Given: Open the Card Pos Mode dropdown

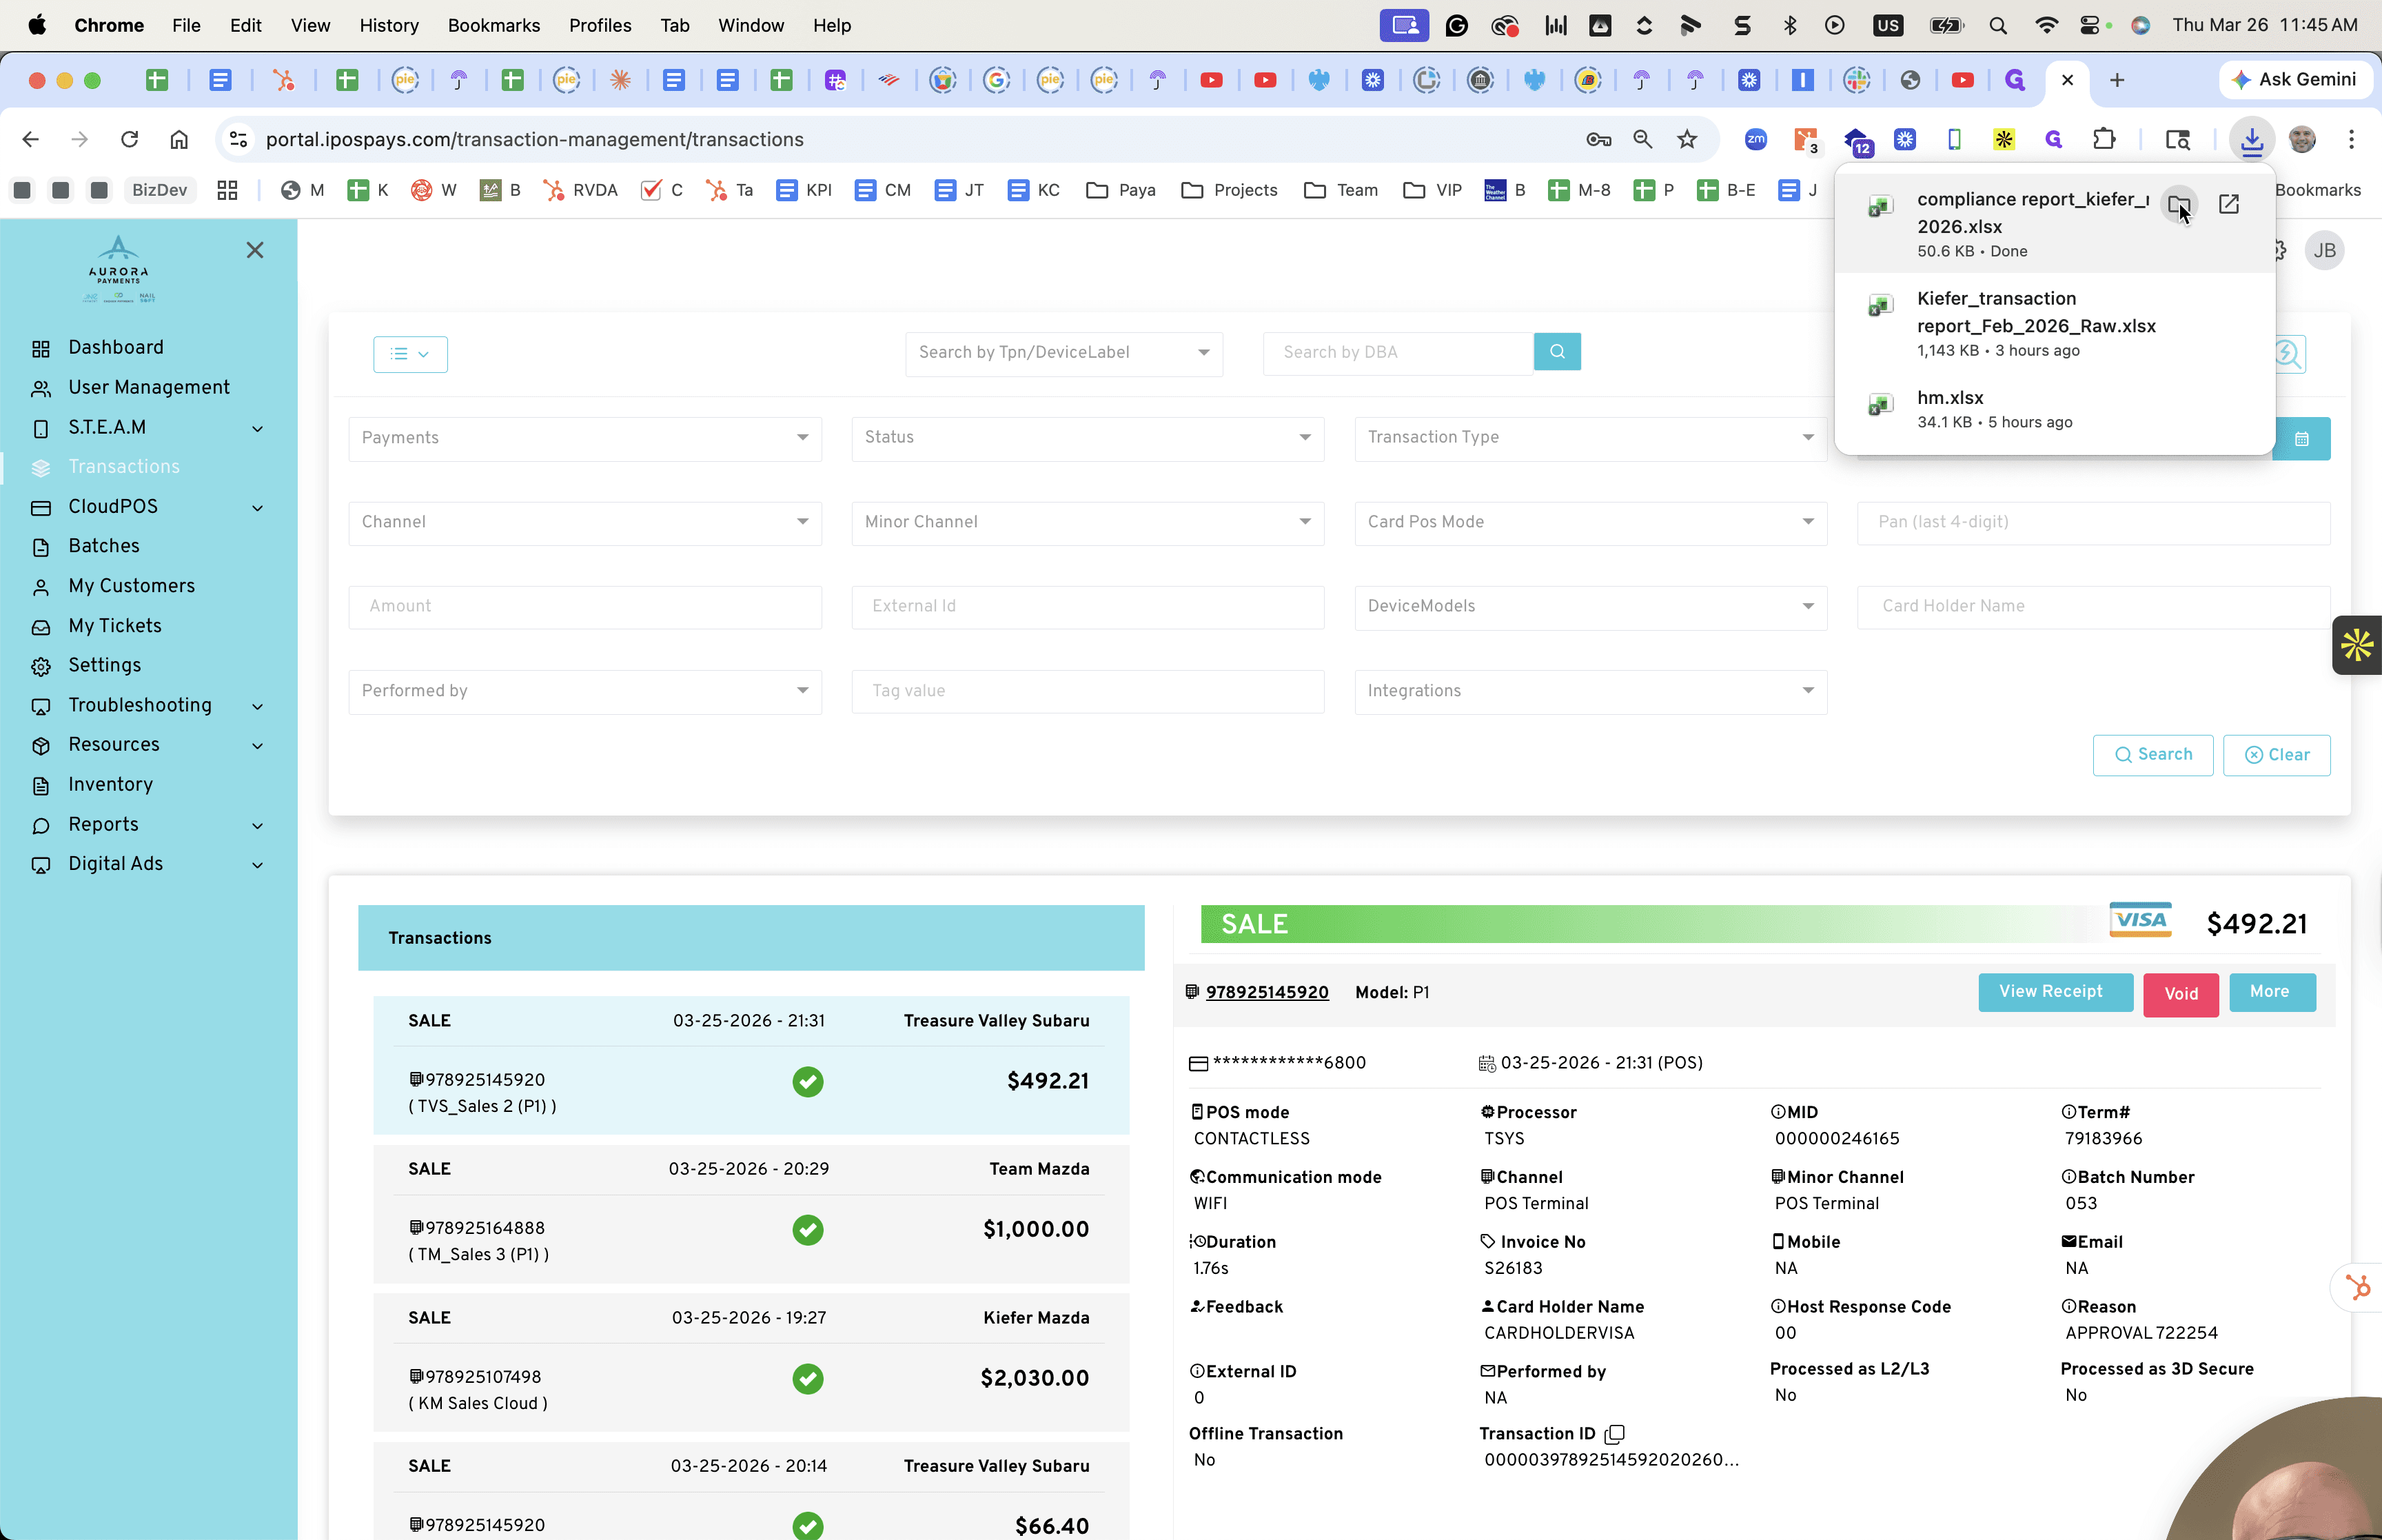Looking at the screenshot, I should (1590, 523).
